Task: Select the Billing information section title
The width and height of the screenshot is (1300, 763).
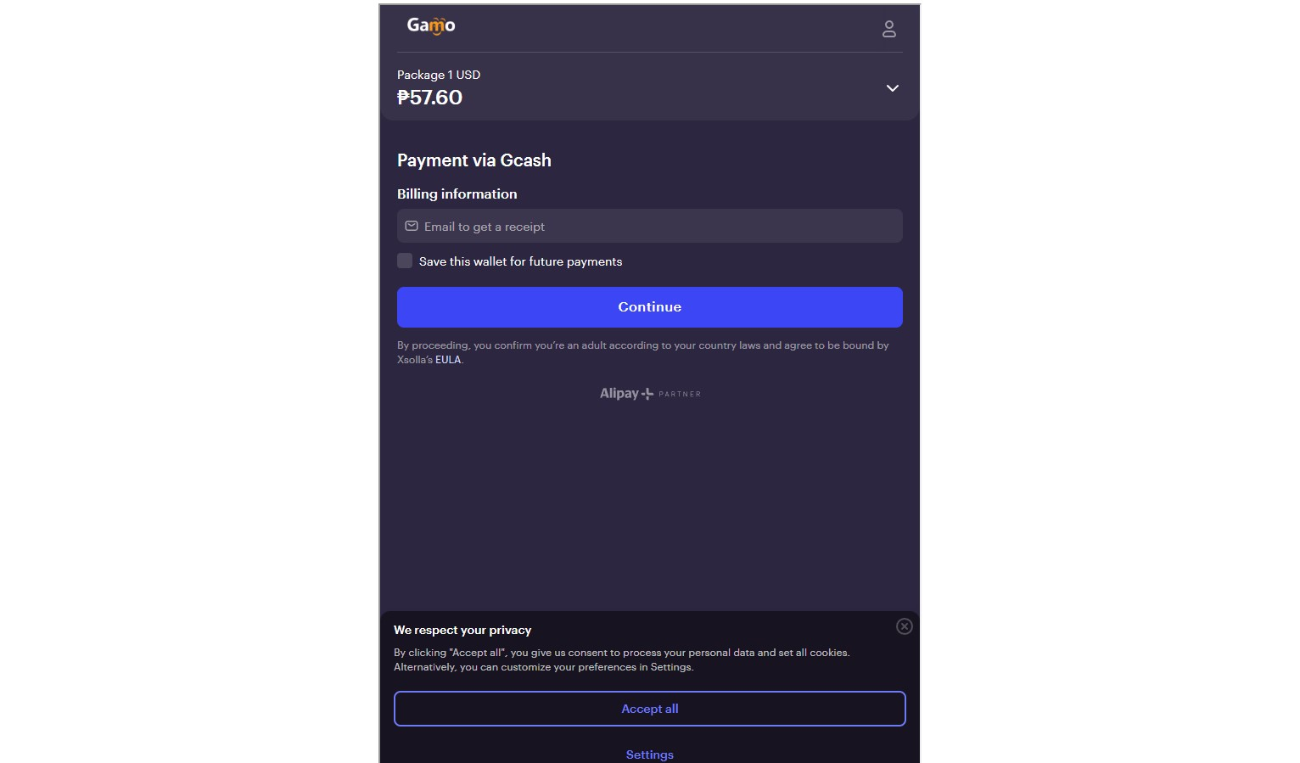Action: 457,194
